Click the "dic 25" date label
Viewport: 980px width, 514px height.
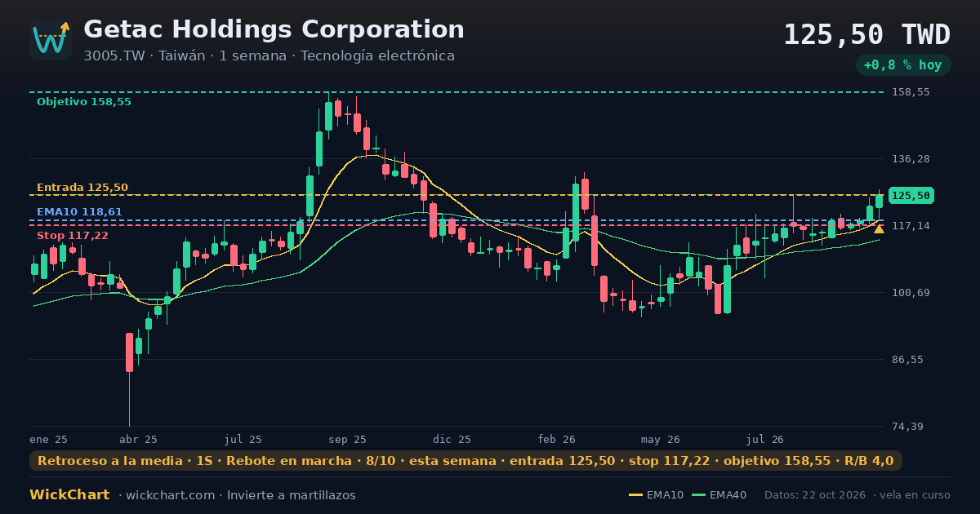[452, 440]
